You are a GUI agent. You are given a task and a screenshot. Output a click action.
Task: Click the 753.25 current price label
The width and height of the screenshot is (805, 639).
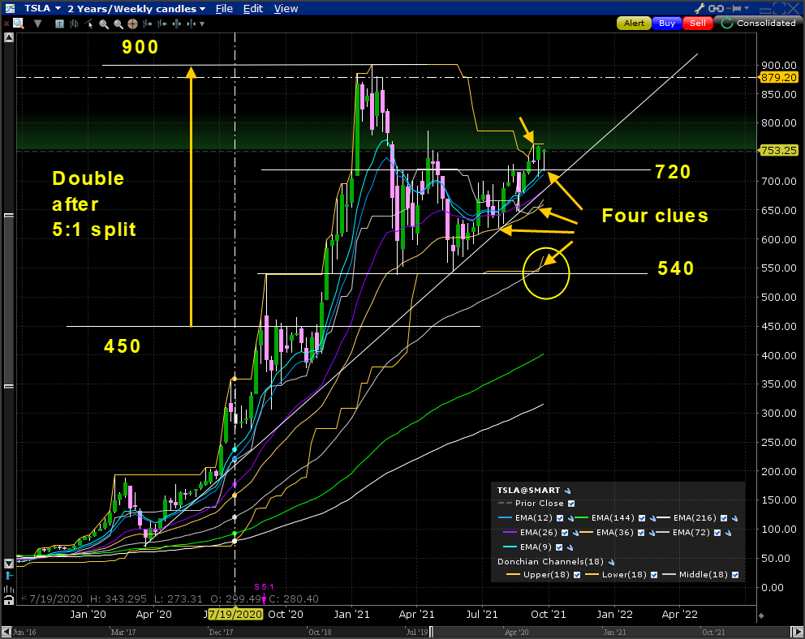[x=779, y=150]
